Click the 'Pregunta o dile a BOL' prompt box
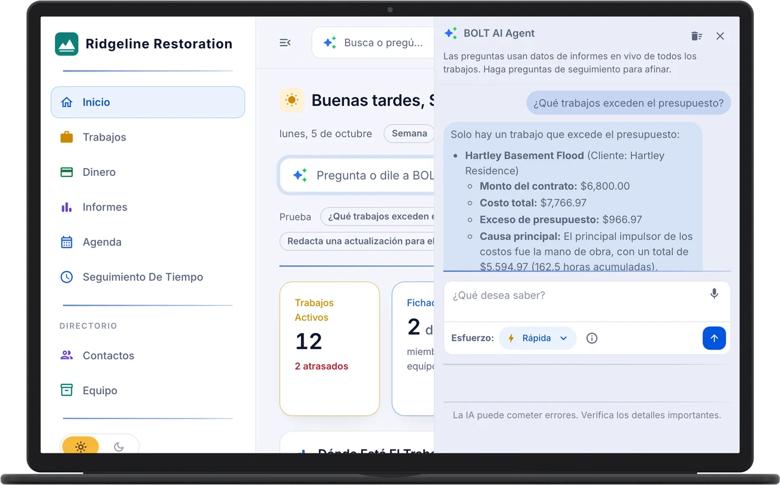The width and height of the screenshot is (780, 485). tap(357, 175)
